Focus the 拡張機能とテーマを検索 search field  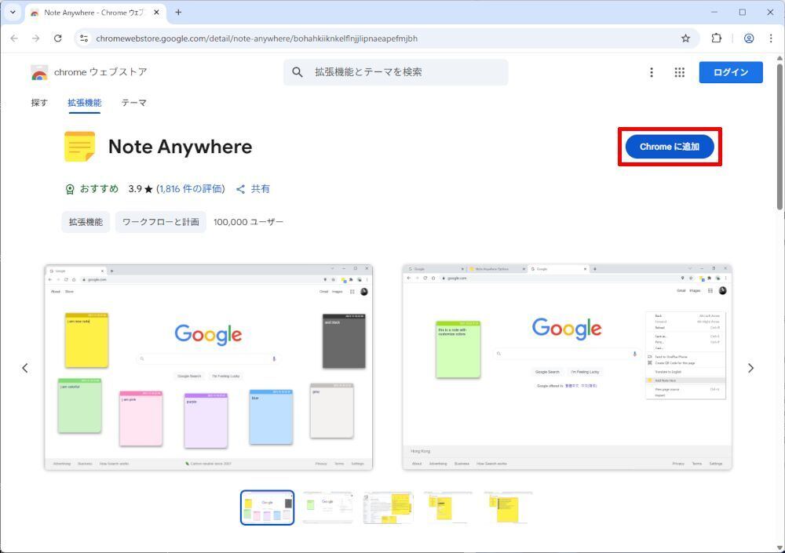pos(396,72)
